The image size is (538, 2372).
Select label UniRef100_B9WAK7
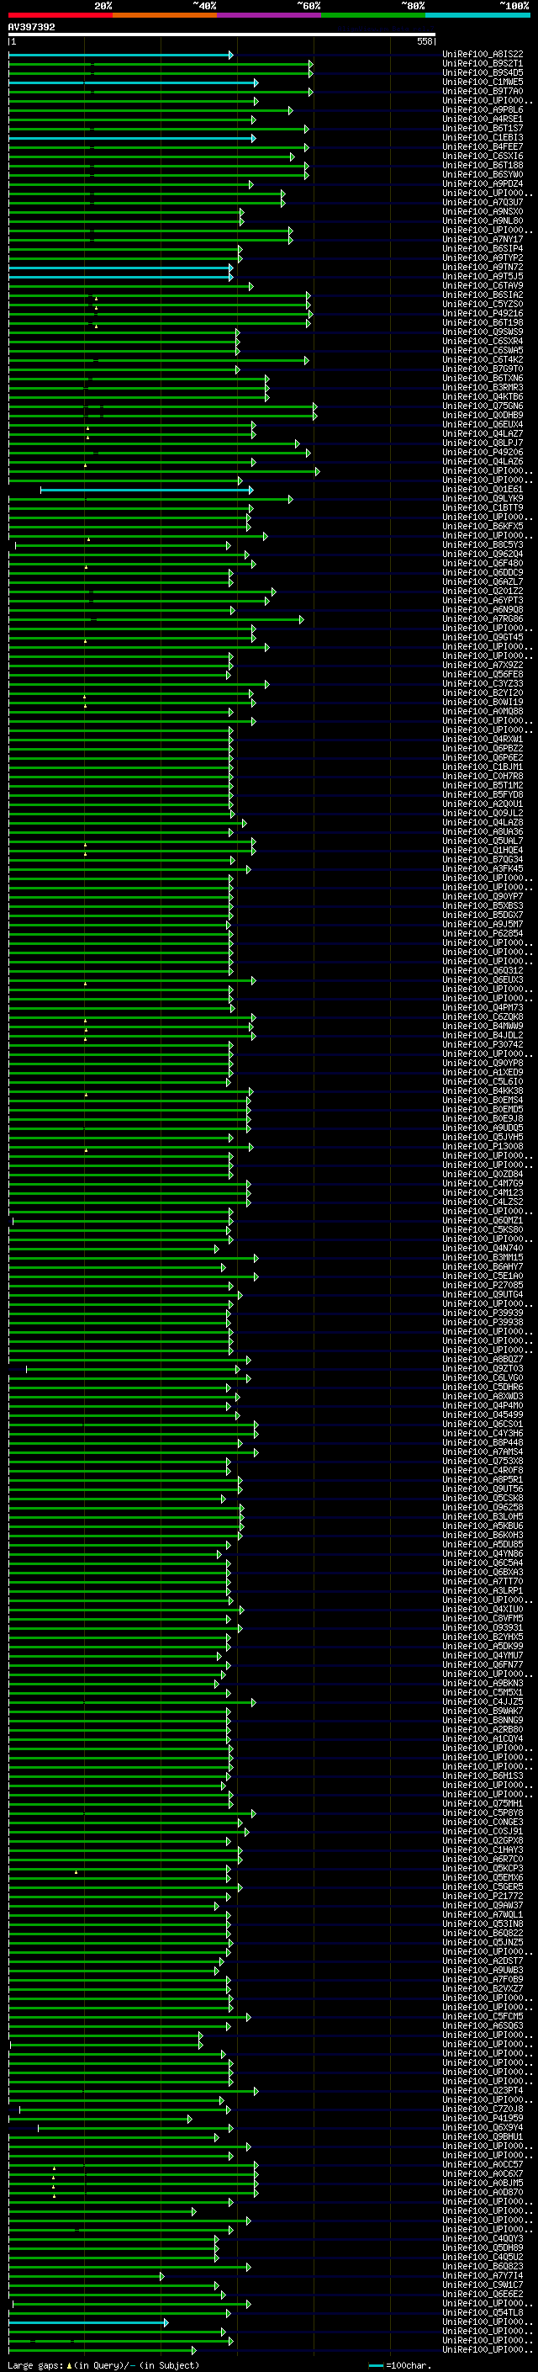coord(483,1711)
